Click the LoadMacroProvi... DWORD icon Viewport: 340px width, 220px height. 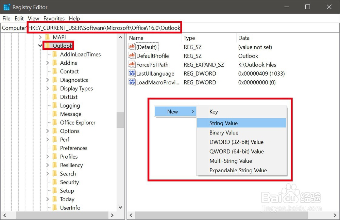[132, 82]
